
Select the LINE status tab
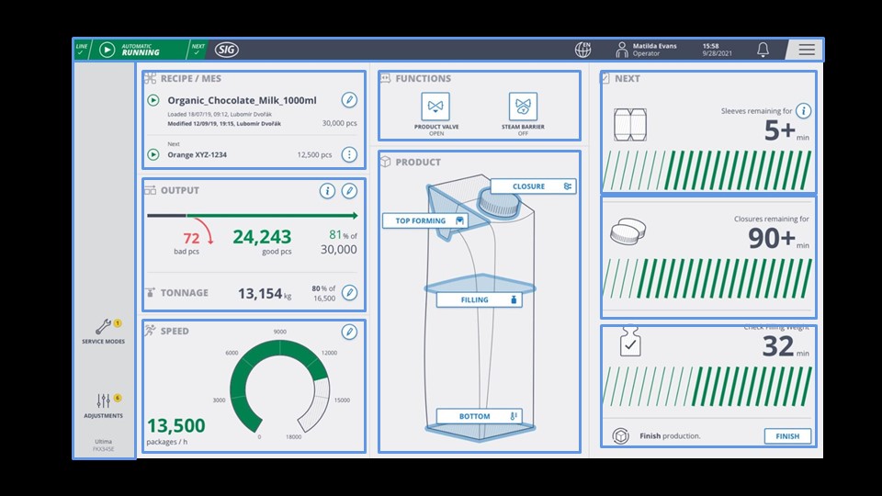pyautogui.click(x=82, y=50)
